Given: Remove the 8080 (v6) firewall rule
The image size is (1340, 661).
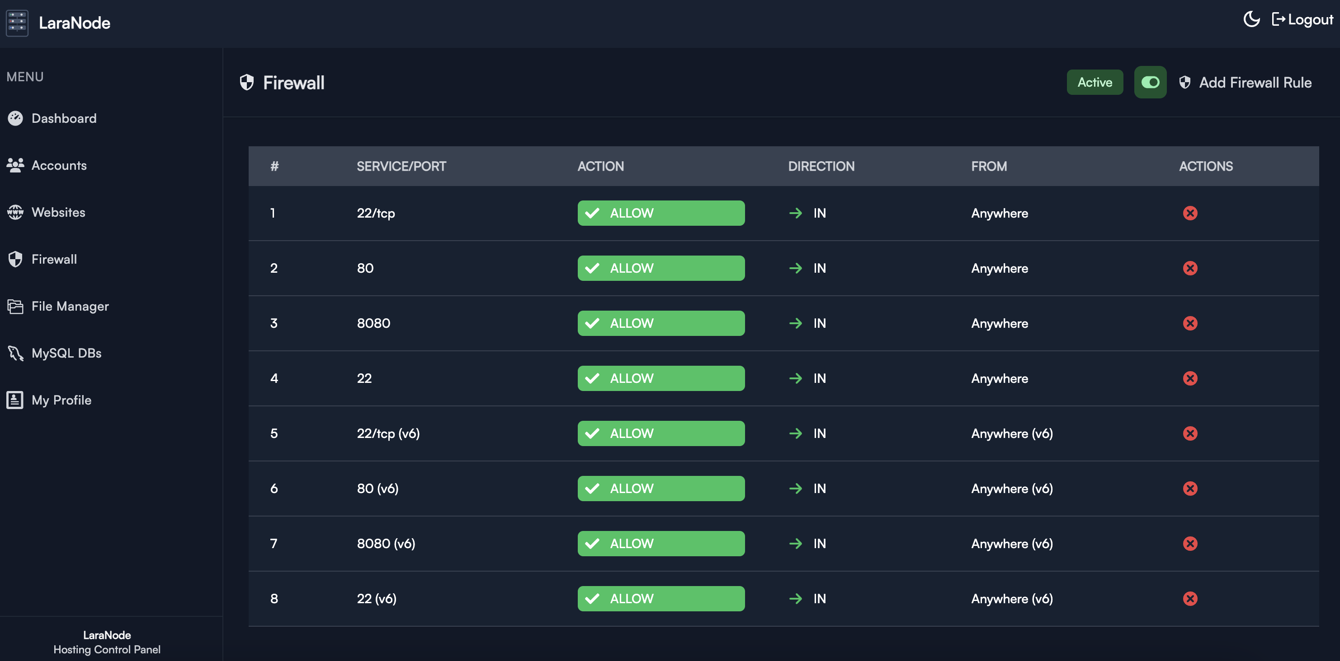Looking at the screenshot, I should tap(1189, 544).
